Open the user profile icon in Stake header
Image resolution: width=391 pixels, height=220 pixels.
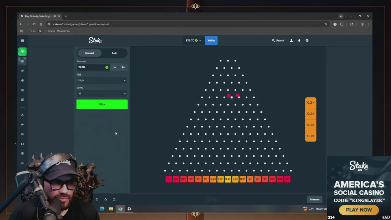pyautogui.click(x=291, y=40)
